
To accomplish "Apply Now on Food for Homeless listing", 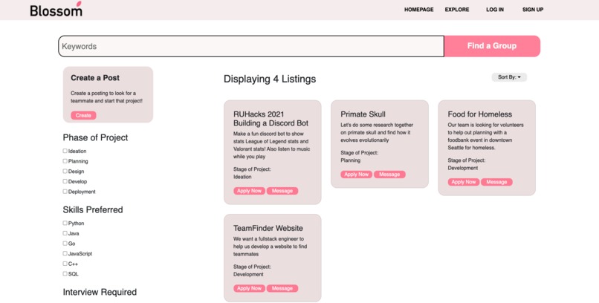I will (464, 182).
